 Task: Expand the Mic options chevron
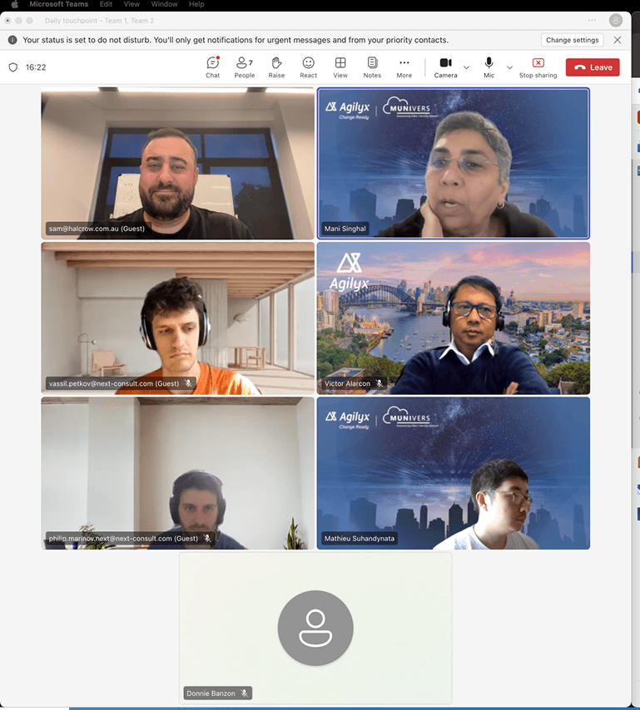pyautogui.click(x=509, y=67)
